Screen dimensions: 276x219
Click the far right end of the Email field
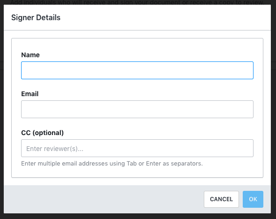251,109
